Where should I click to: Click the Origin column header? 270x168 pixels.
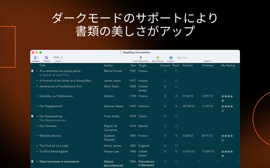[x=142, y=66]
